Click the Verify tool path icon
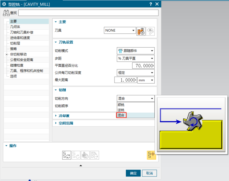This screenshot has width=229, height=181. [x=85, y=155]
